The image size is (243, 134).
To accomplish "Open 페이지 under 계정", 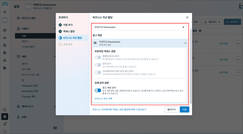I will pyautogui.click(x=25, y=64).
